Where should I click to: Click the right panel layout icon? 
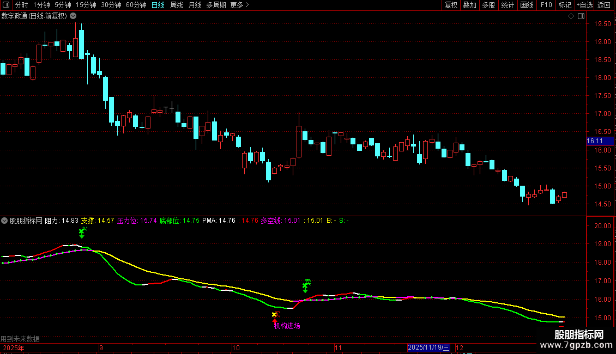click(x=581, y=16)
